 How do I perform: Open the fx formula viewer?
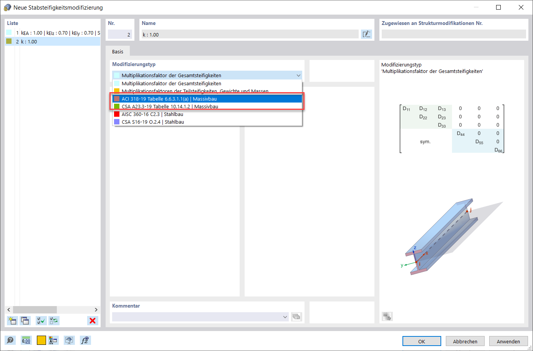pyautogui.click(x=85, y=340)
